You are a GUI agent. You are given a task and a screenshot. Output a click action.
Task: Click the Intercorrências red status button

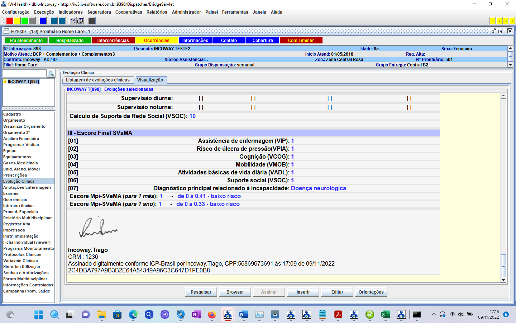[113, 41]
